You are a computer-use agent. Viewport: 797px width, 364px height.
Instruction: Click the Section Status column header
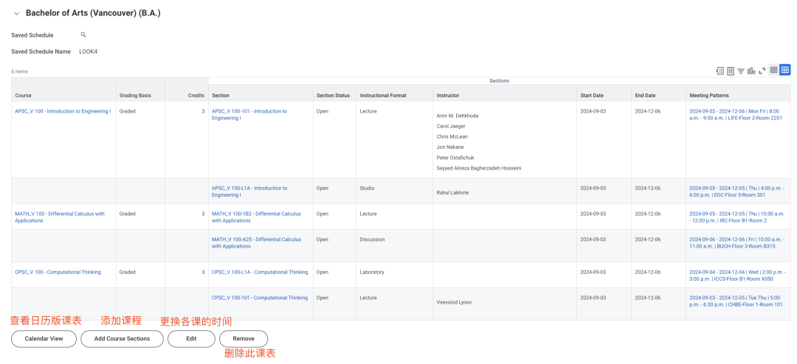pyautogui.click(x=333, y=96)
